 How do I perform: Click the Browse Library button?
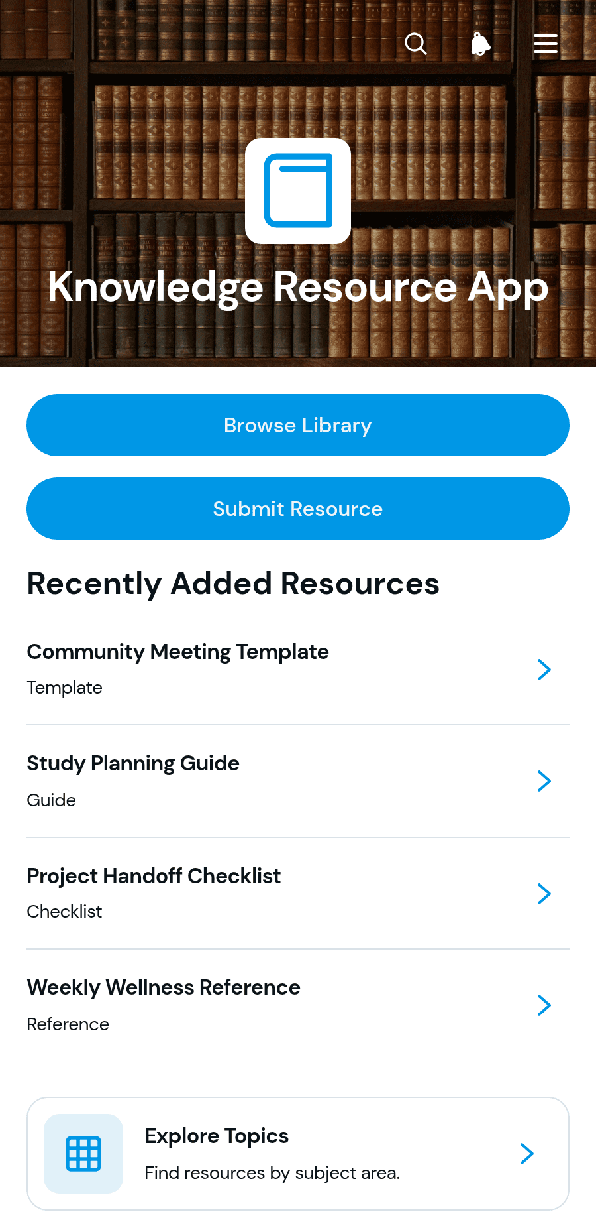coord(298,425)
